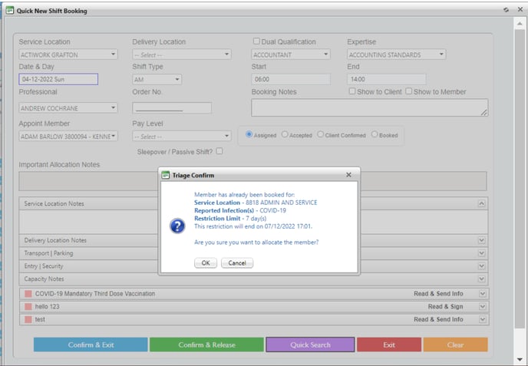Click the Booking Notes text field

370,107
